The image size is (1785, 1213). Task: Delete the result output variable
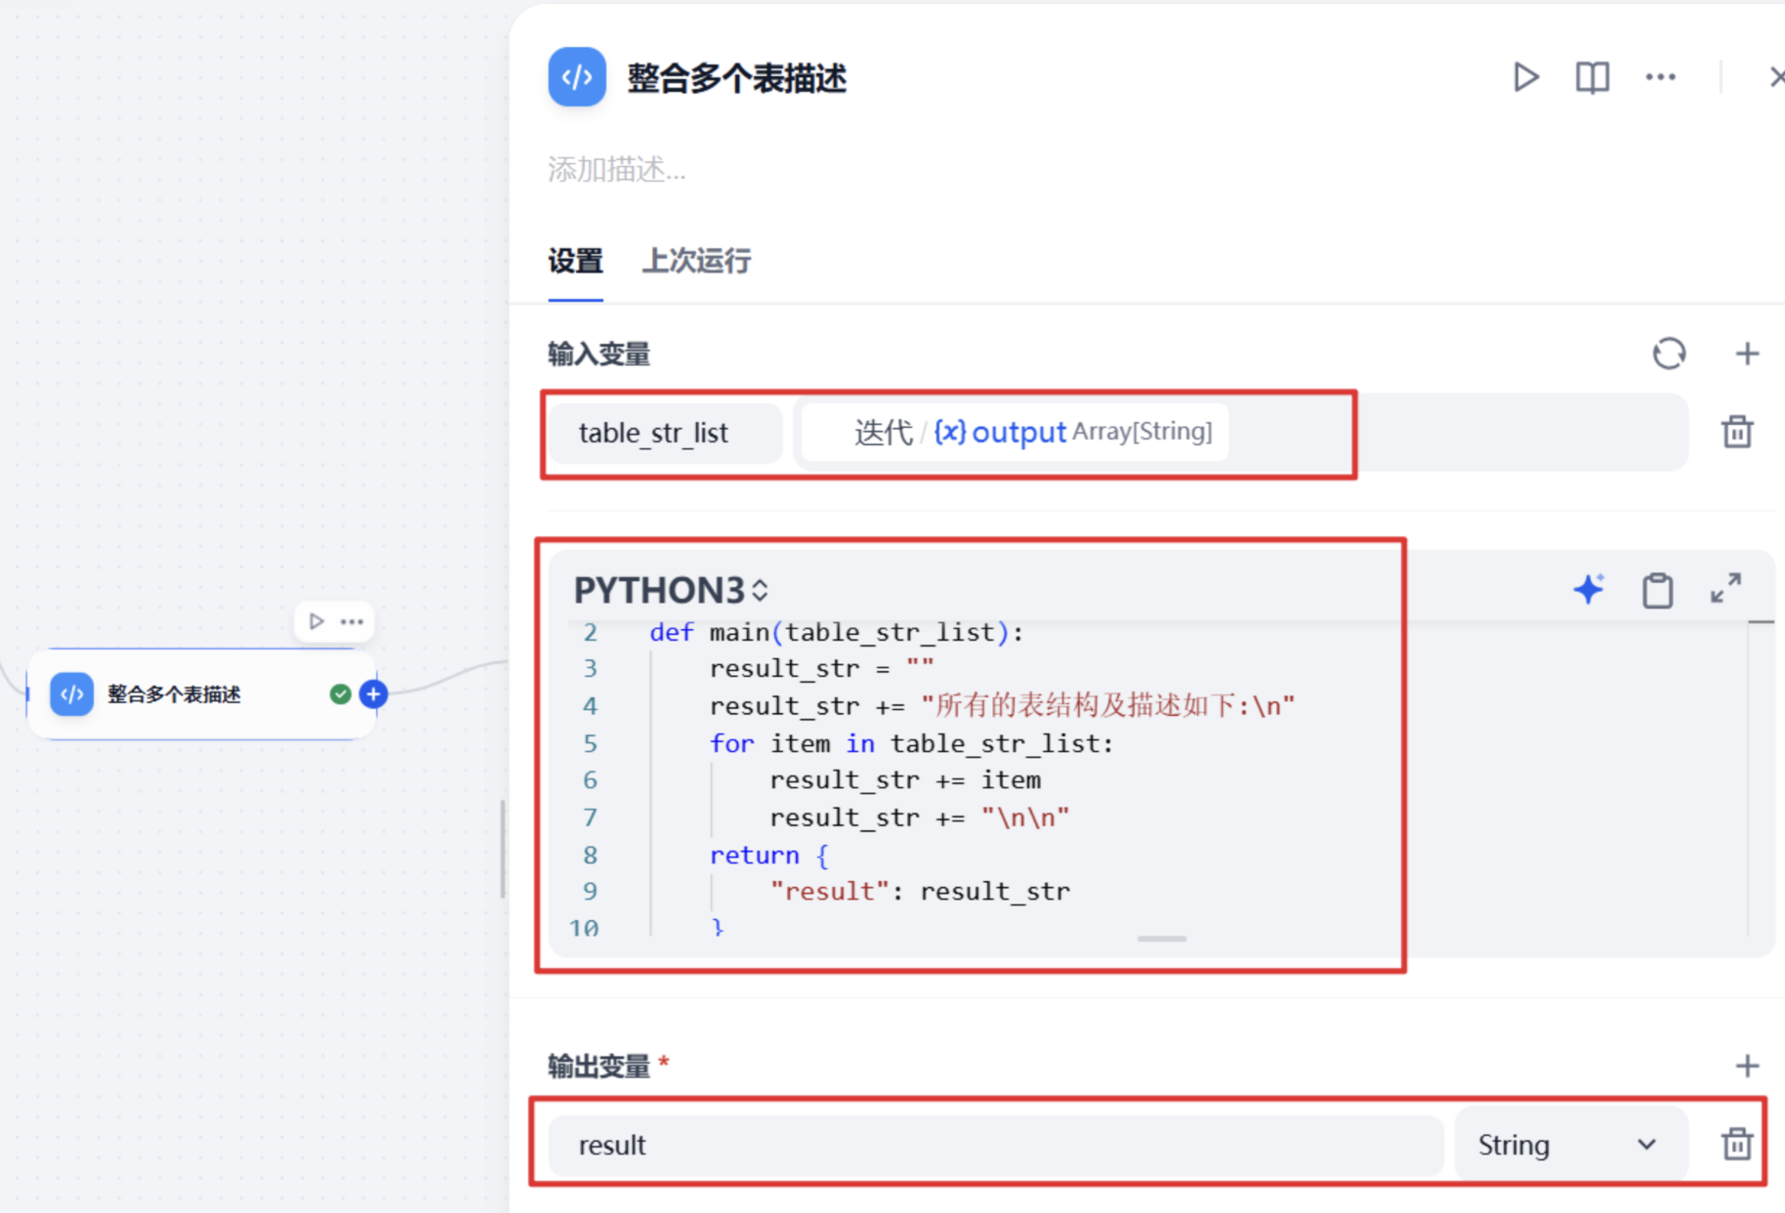pyautogui.click(x=1736, y=1144)
